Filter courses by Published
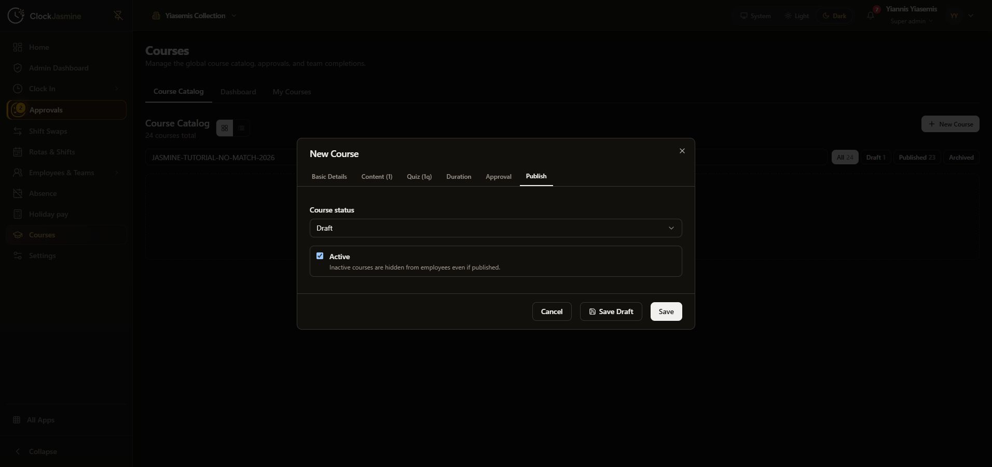This screenshot has height=467, width=992. click(917, 158)
